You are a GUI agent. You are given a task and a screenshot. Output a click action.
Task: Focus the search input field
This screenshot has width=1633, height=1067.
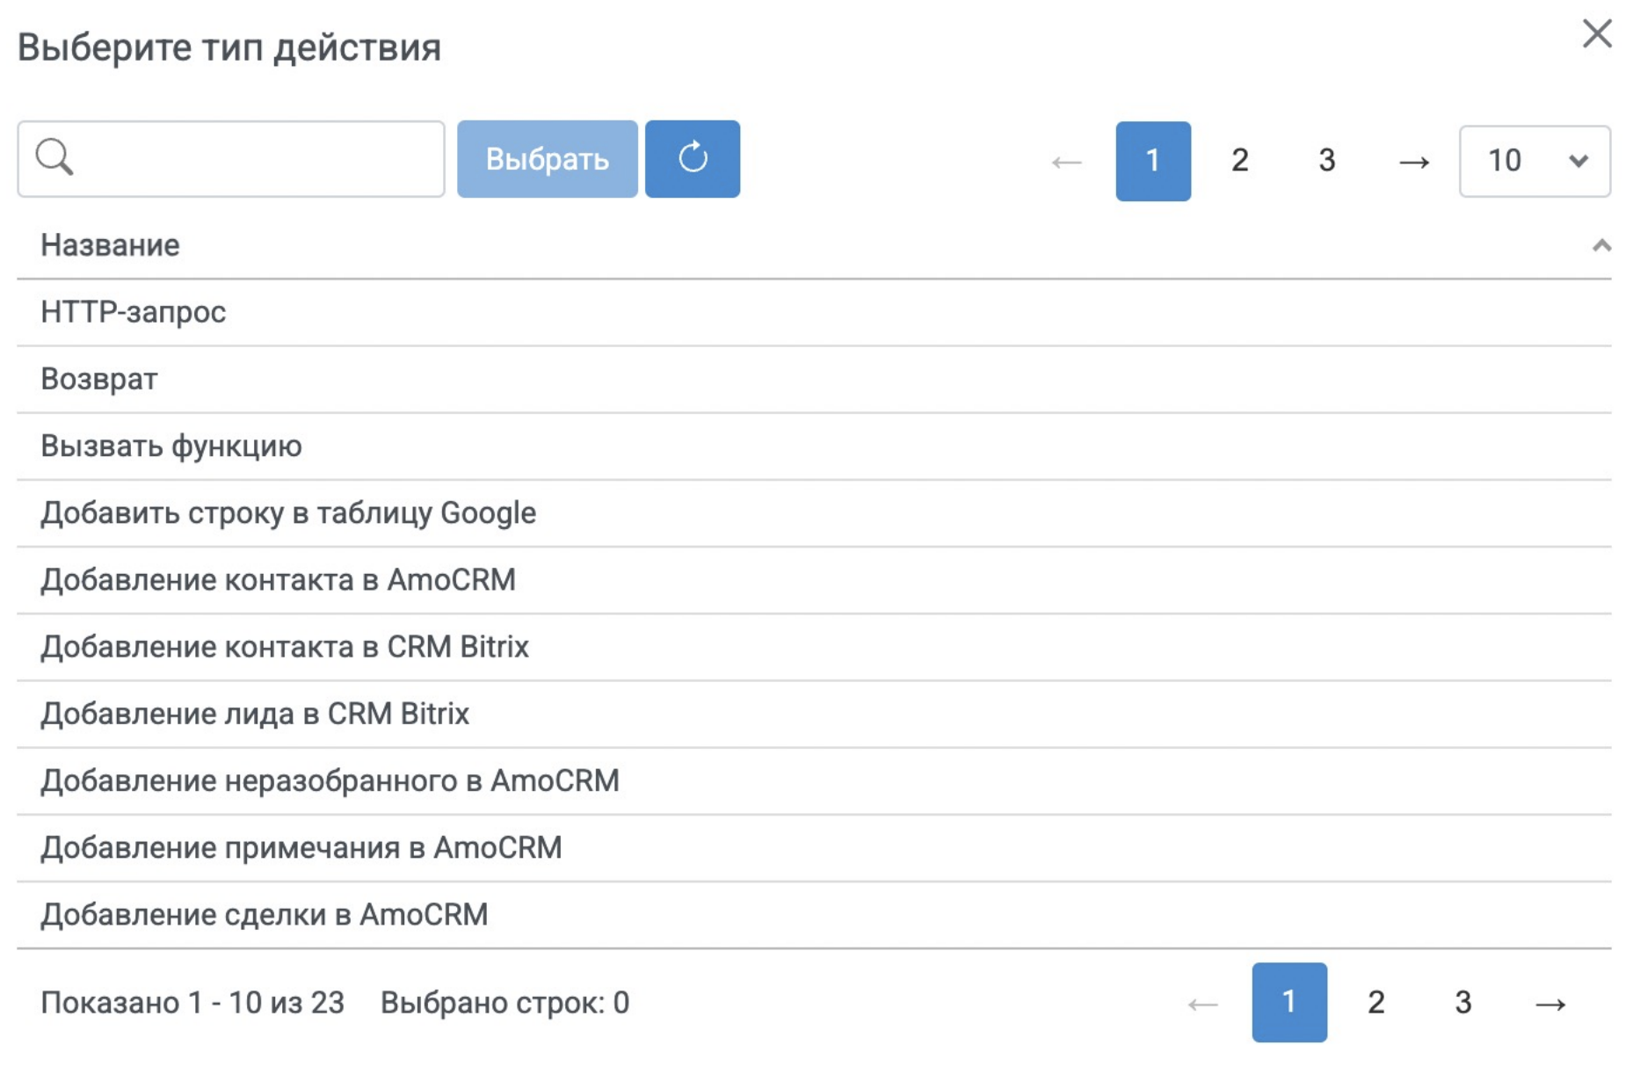point(255,159)
